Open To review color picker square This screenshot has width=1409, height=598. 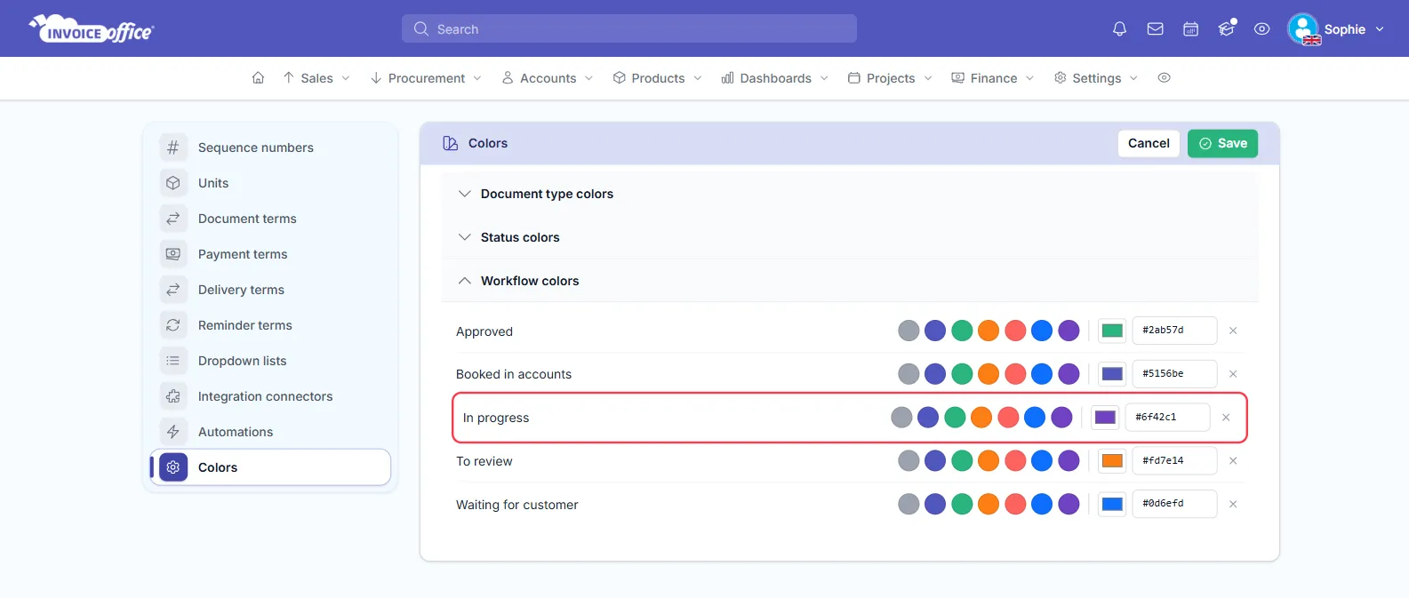pos(1112,461)
